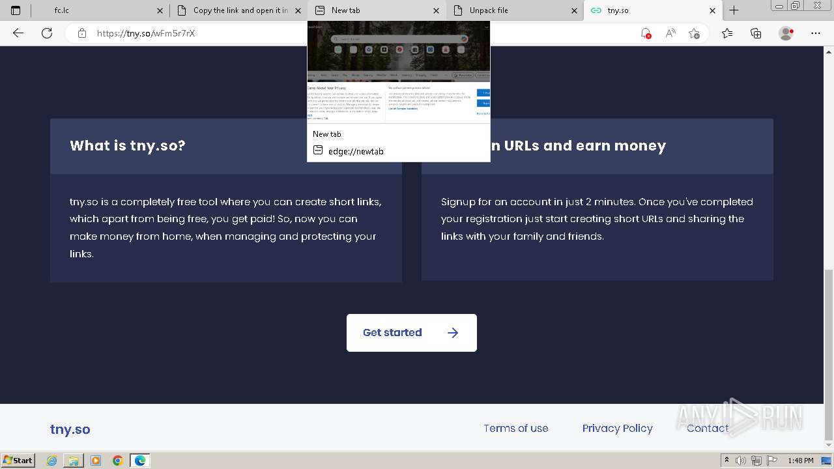Click the page vertical scrollbar thumb
Screen dimensions: 834x469
828,355
